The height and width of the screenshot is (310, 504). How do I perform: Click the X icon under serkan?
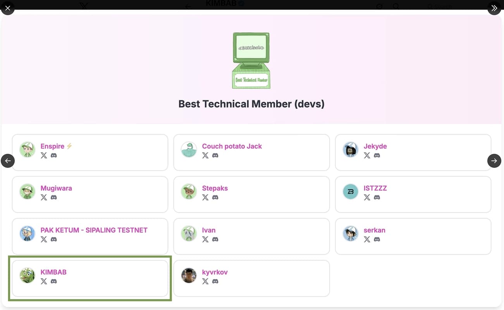(x=367, y=239)
